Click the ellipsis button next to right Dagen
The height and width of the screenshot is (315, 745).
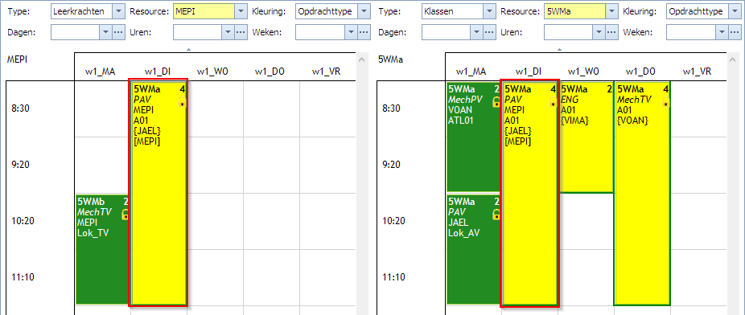[x=490, y=32]
